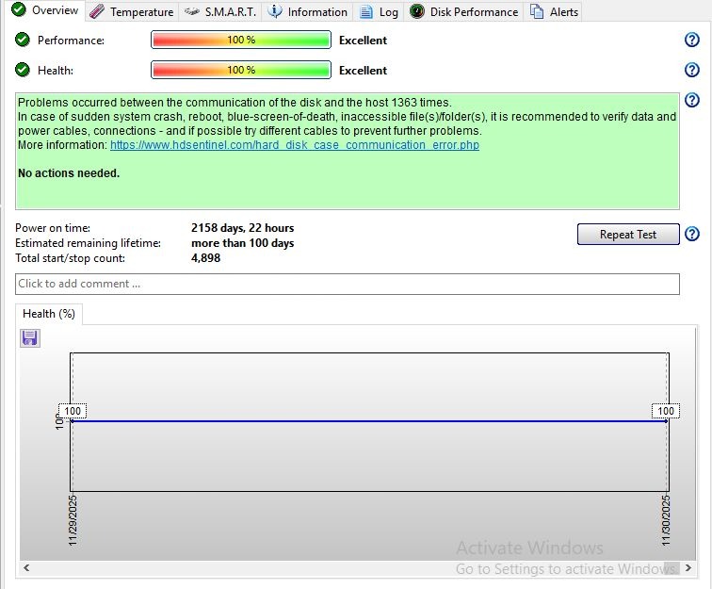This screenshot has width=712, height=589.
Task: Click the green checkmark next to Performance
Action: [x=23, y=41]
